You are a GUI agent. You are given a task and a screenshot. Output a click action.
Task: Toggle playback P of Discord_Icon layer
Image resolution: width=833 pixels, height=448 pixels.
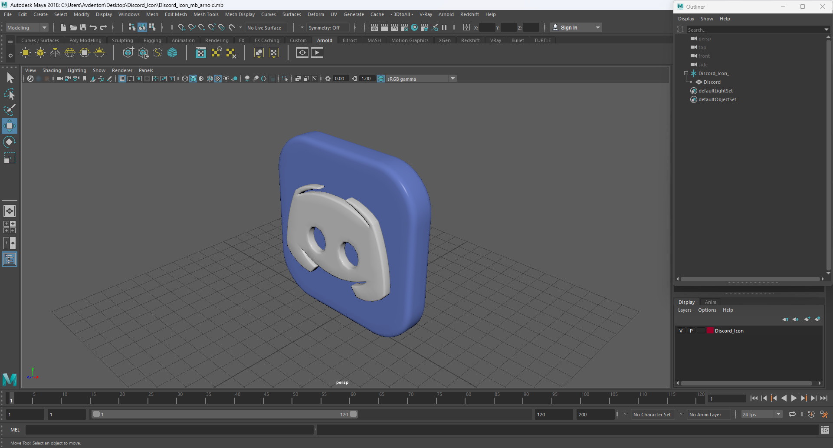coord(691,331)
